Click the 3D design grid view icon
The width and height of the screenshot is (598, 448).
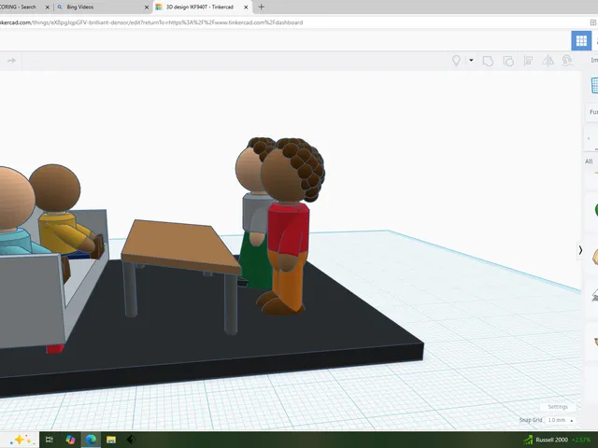click(x=581, y=40)
